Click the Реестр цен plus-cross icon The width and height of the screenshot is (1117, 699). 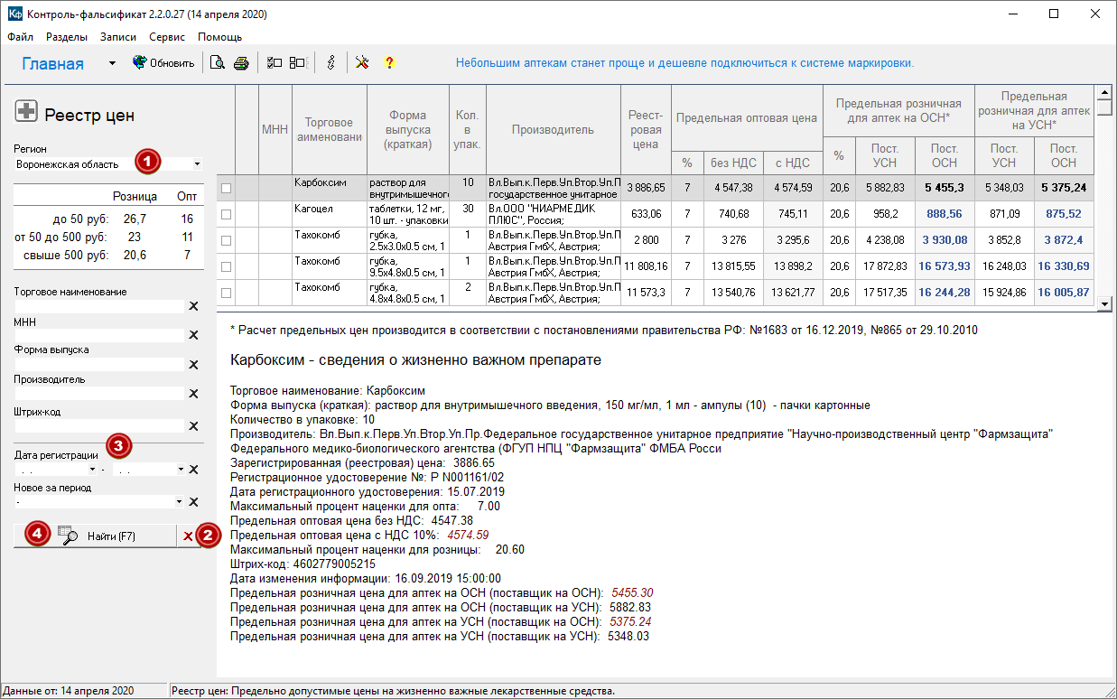coord(26,112)
